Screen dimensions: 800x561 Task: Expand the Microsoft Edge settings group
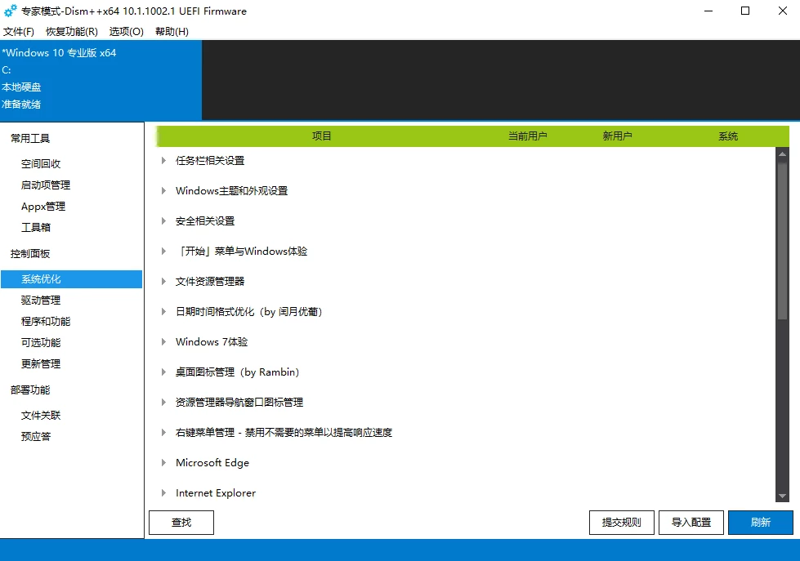[164, 463]
